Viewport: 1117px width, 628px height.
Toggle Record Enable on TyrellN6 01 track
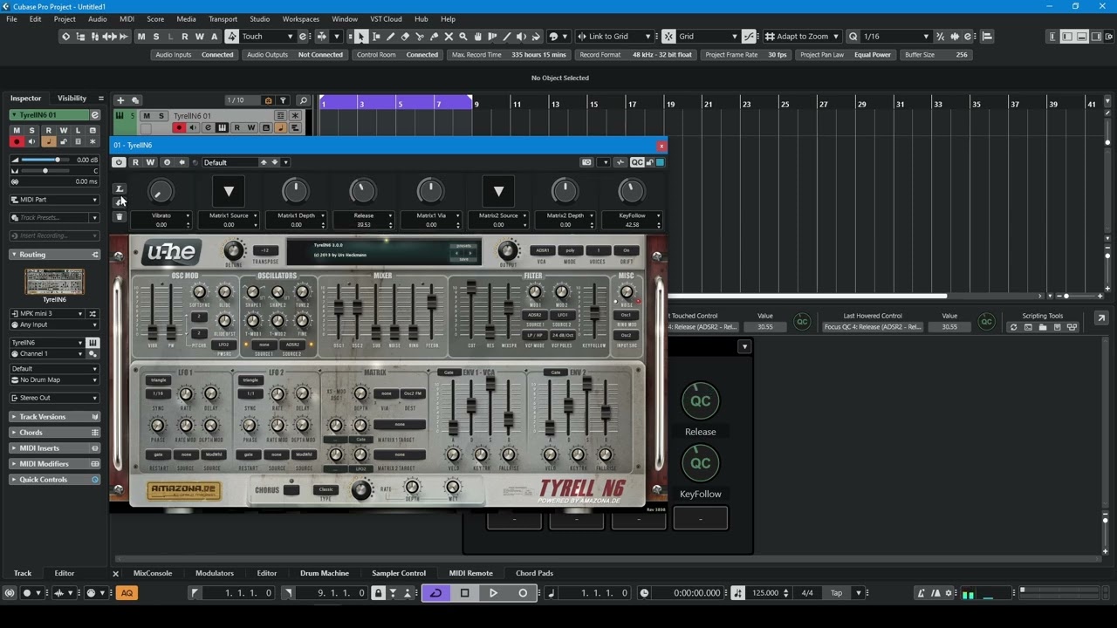pos(179,128)
